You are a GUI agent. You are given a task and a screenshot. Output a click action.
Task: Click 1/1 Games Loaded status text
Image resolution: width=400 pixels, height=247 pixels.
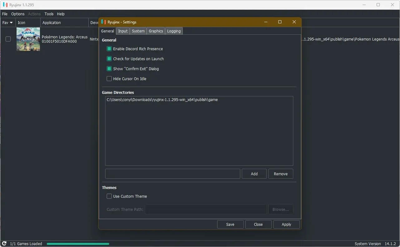(26, 244)
